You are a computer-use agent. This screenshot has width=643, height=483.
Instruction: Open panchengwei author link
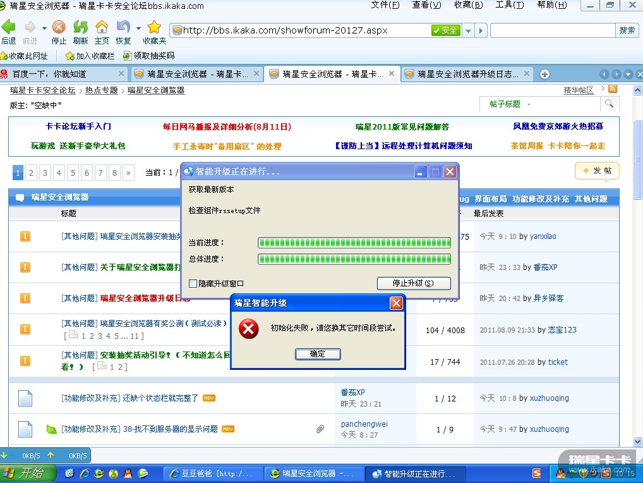click(364, 424)
